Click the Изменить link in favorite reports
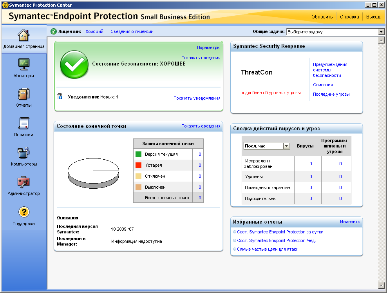Screen dimensions: 387x293 (x=350, y=222)
